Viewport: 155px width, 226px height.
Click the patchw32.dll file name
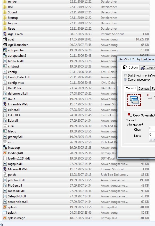[x=17, y=180]
